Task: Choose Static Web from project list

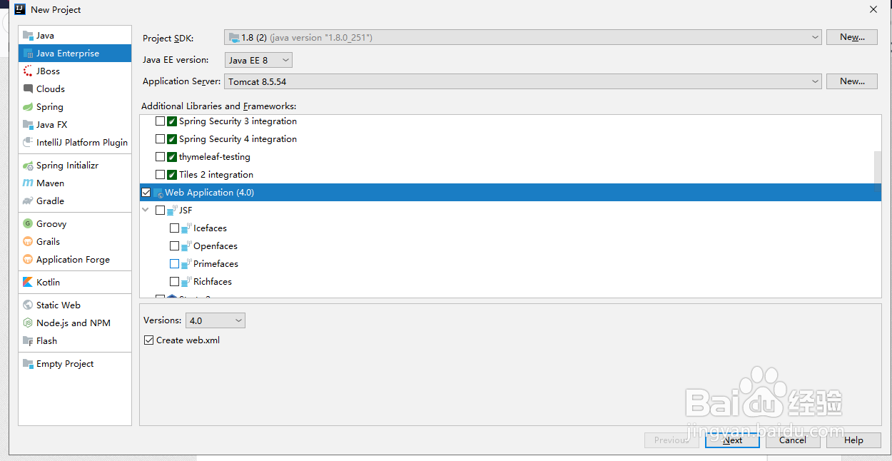Action: tap(58, 305)
